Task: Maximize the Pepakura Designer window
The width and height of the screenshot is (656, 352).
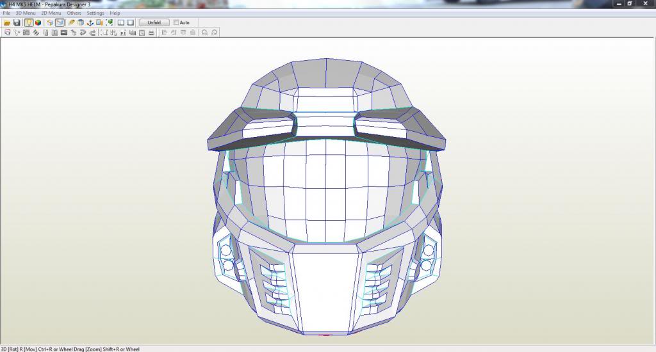Action: coord(630,3)
